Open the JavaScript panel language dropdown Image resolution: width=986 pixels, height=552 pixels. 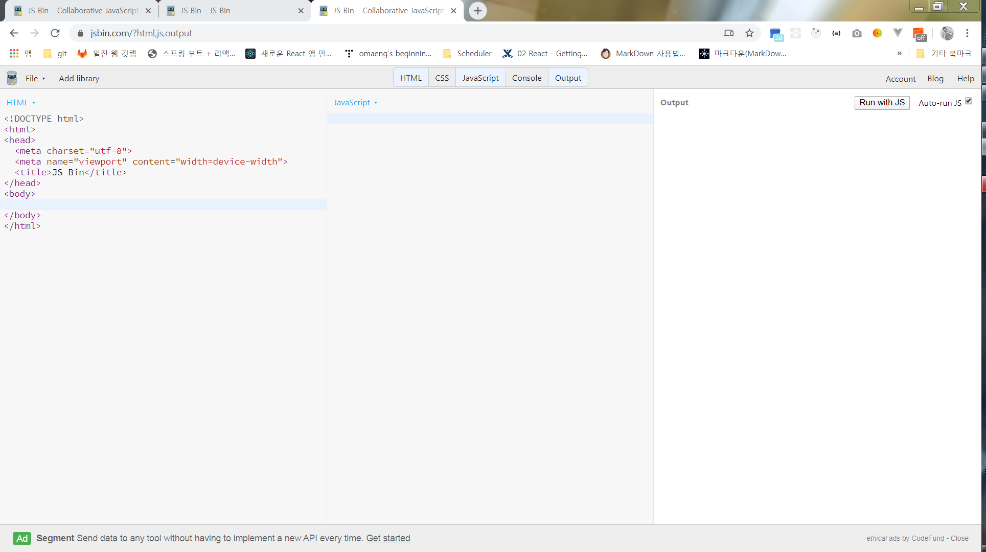tap(355, 102)
